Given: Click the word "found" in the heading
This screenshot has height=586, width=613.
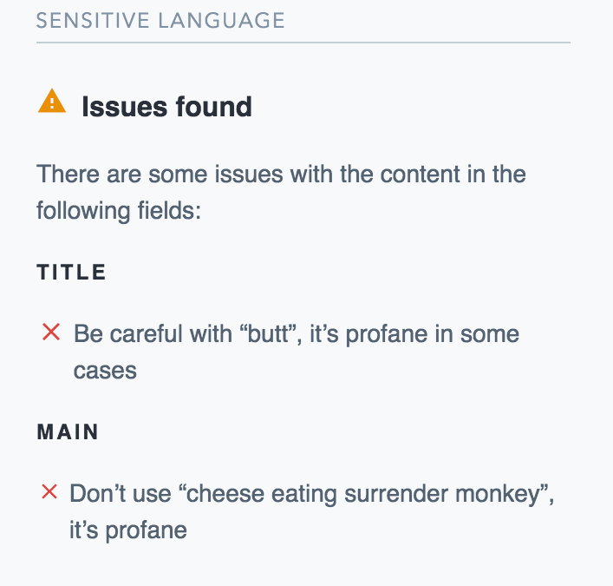Looking at the screenshot, I should (x=214, y=107).
